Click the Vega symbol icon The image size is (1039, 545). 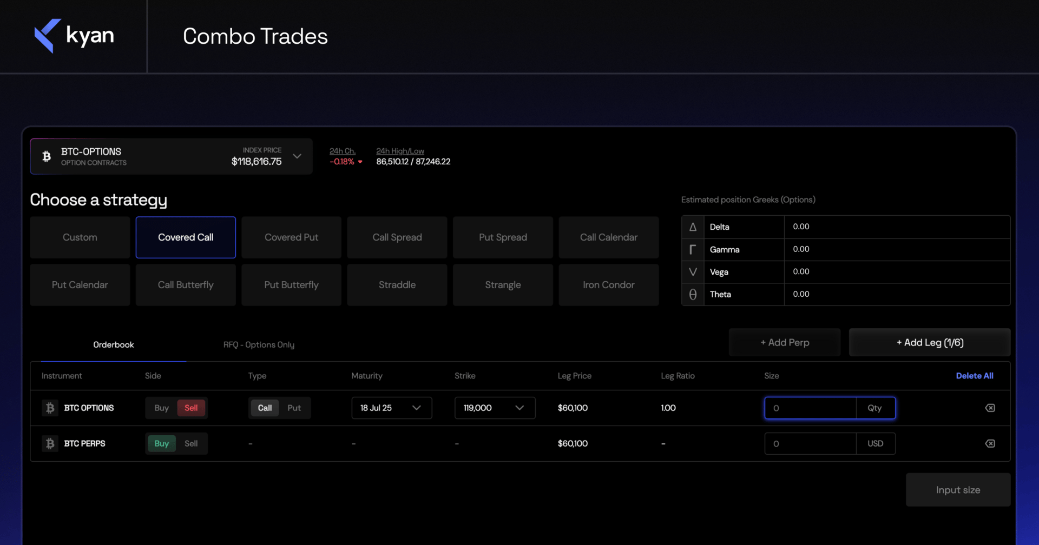click(693, 272)
